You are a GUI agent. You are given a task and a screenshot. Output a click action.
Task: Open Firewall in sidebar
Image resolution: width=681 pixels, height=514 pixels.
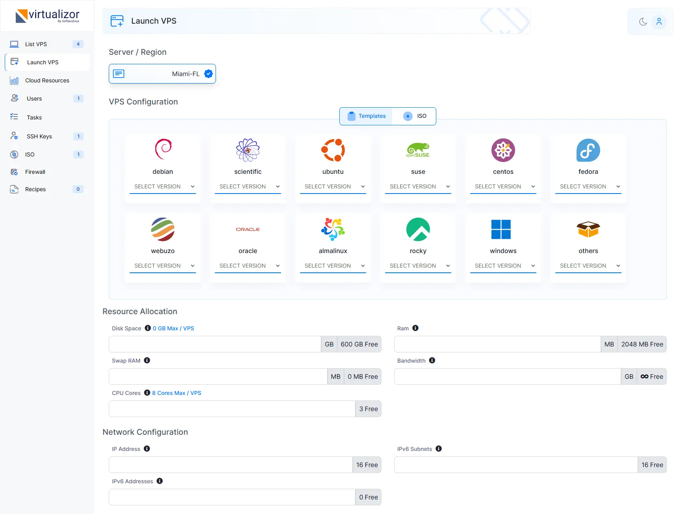47,172
